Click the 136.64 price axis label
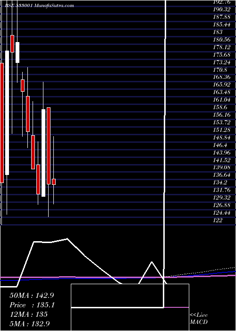236x331 pixels. [222, 175]
